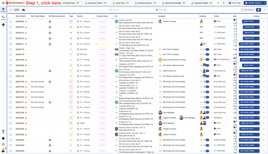268x154 pixels.
Task: Select checkbox for work order 6552945
Action: (10, 71)
